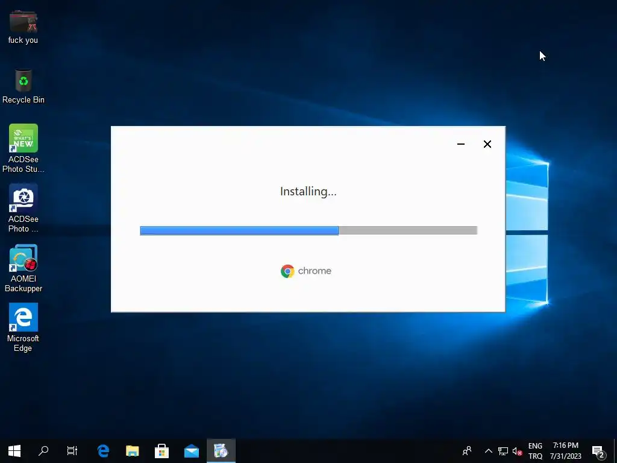This screenshot has height=463, width=617.
Task: Click the 'Installing...' status text
Action: (x=308, y=191)
